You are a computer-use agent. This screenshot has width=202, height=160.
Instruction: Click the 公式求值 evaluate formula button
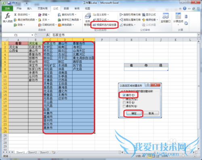click(x=149, y=25)
